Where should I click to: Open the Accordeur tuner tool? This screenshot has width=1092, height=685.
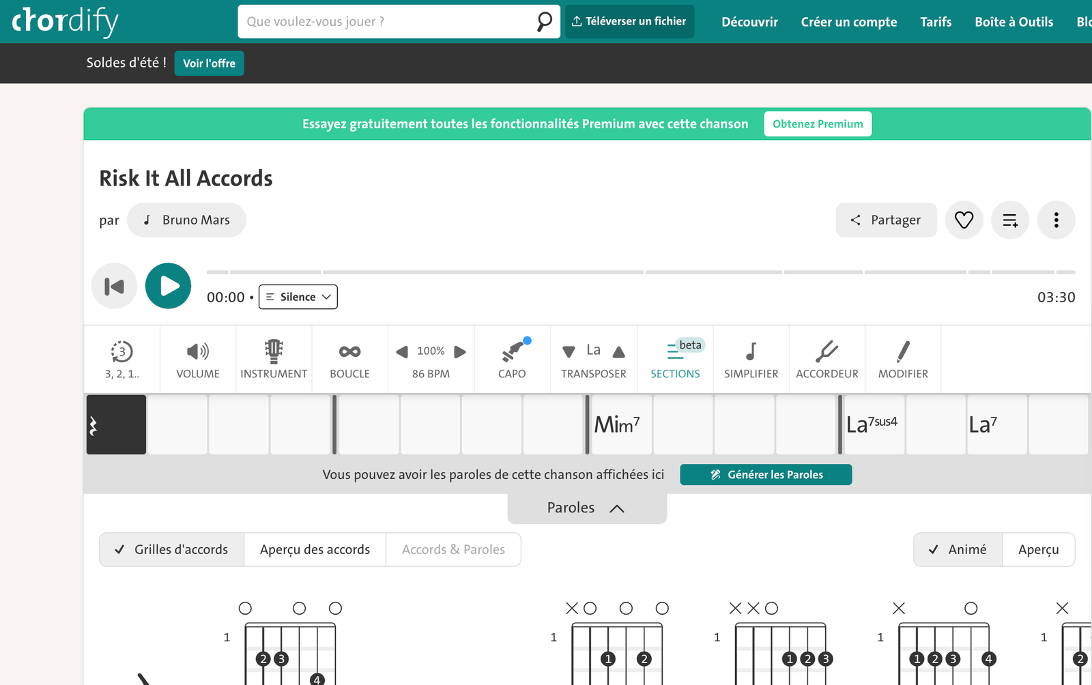[x=827, y=360]
